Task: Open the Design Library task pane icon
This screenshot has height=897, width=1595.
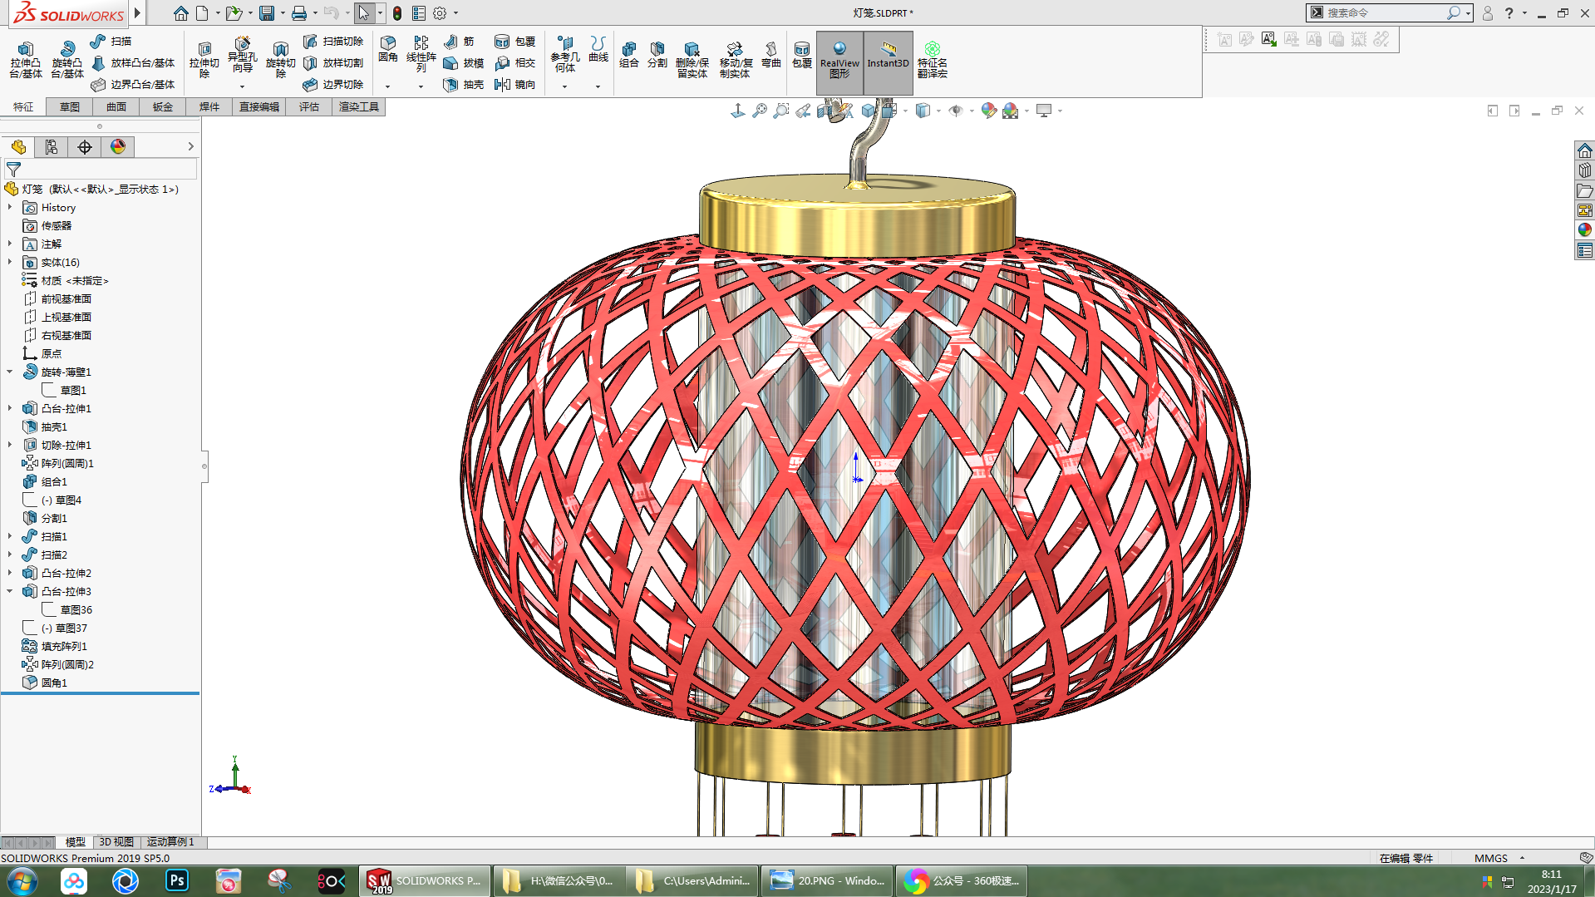Action: pos(1585,170)
